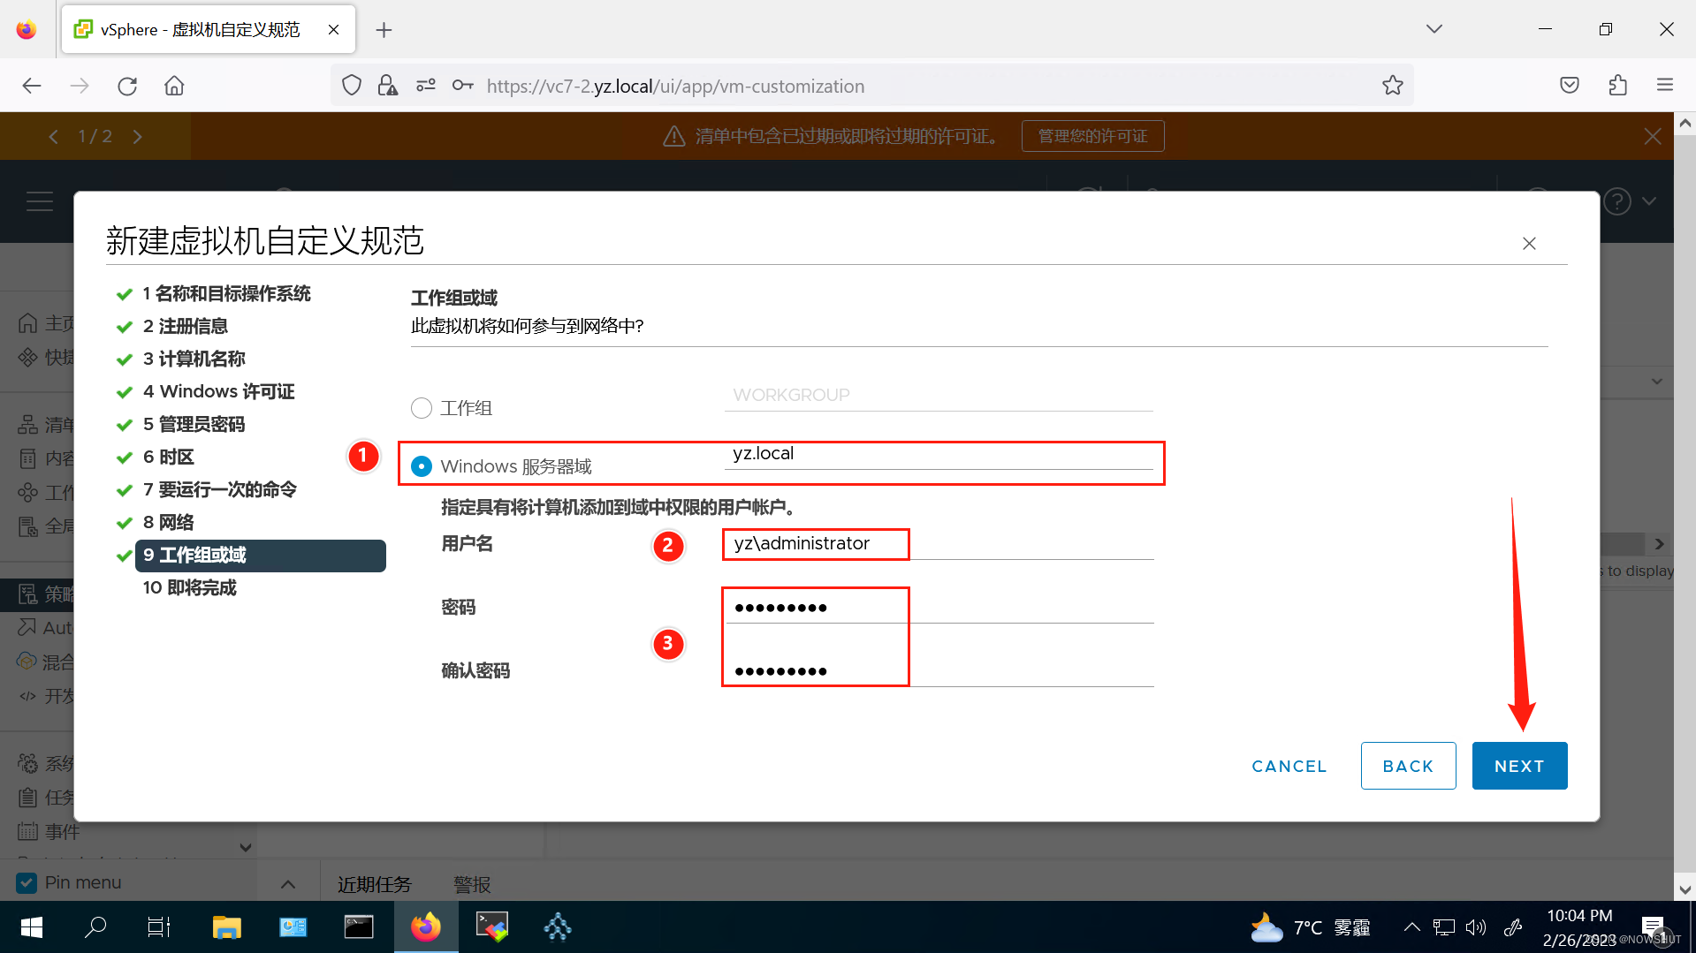
Task: Expand the help dropdown chevron at top right
Action: click(x=1649, y=200)
